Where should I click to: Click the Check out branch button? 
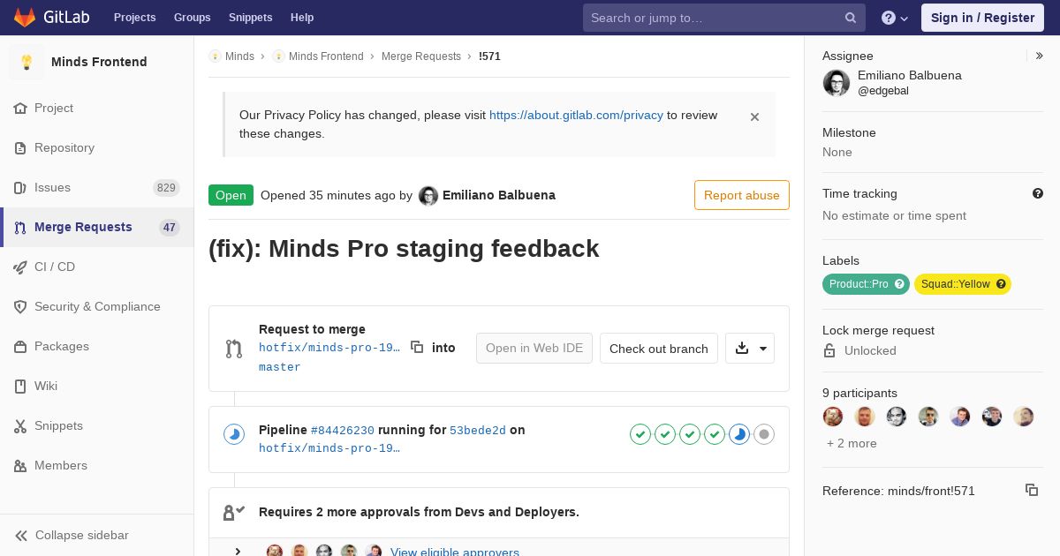[x=659, y=348]
